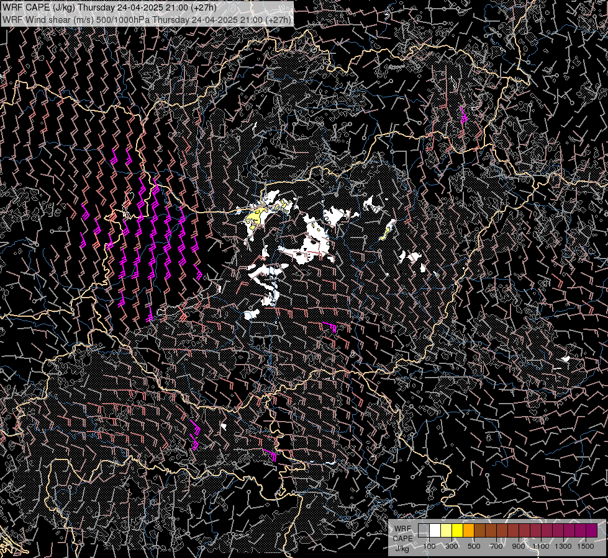This screenshot has width=608, height=558.
Task: Select the purple last CAPE legend swatch
Action: (592, 531)
